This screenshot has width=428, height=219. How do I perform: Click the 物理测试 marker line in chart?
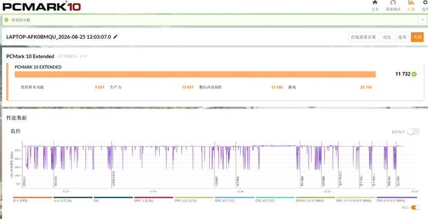pyautogui.click(x=387, y=165)
